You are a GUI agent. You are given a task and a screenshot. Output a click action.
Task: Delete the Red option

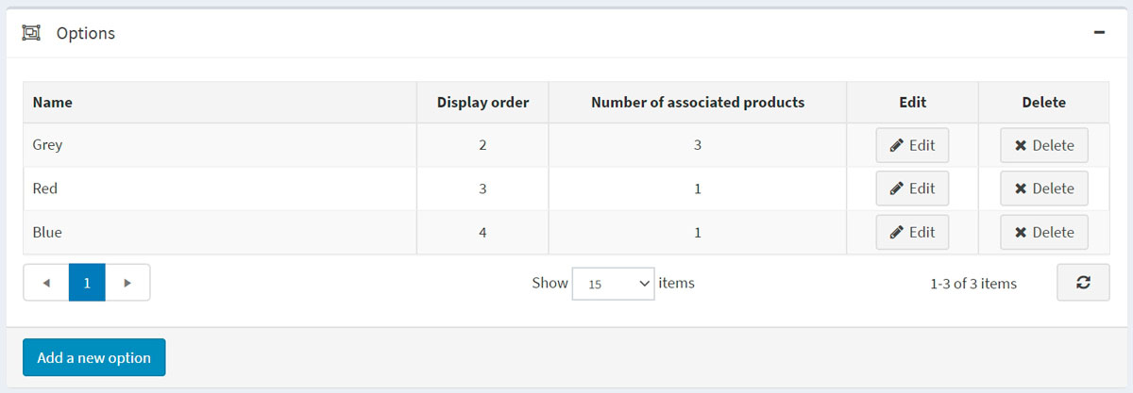click(x=1044, y=188)
